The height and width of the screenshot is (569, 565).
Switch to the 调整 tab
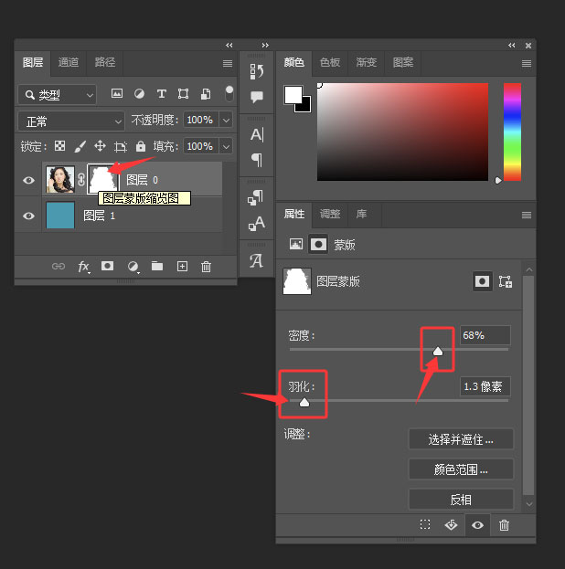[330, 214]
